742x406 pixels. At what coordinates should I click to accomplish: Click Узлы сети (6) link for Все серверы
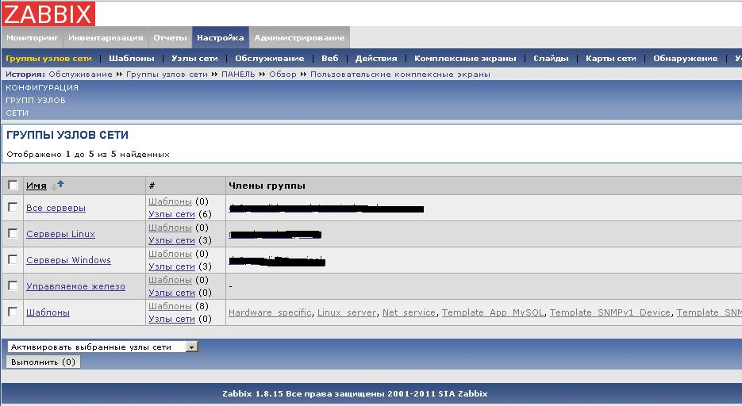click(171, 214)
